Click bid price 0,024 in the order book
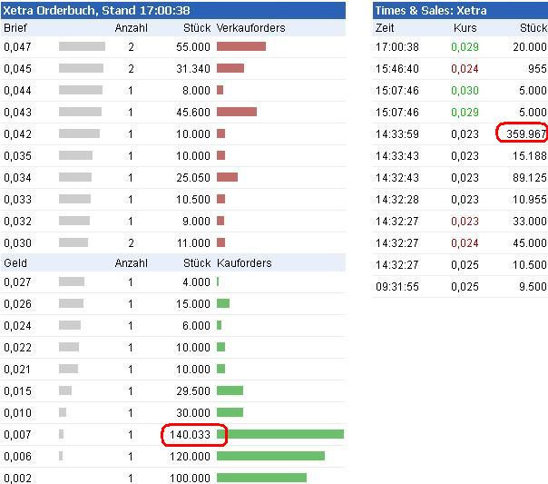This screenshot has width=548, height=484. 17,326
